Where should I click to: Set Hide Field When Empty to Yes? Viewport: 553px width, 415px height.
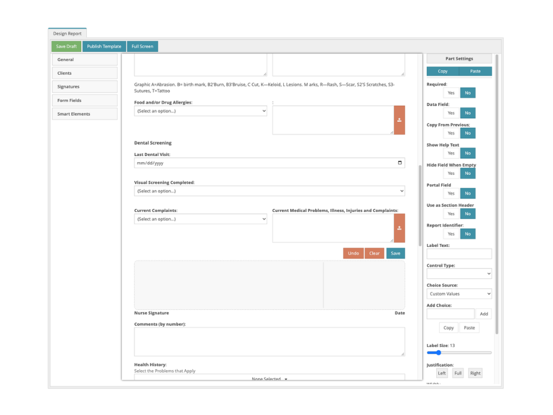pos(451,173)
